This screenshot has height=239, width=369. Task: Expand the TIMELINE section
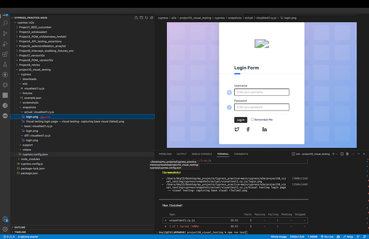(x=20, y=232)
